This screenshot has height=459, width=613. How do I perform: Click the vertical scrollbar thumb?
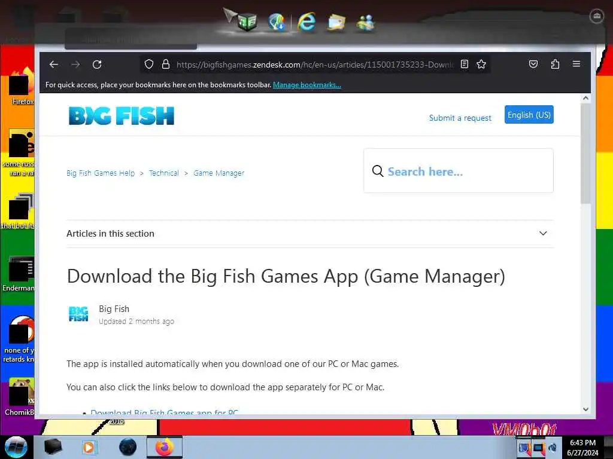coord(585,154)
